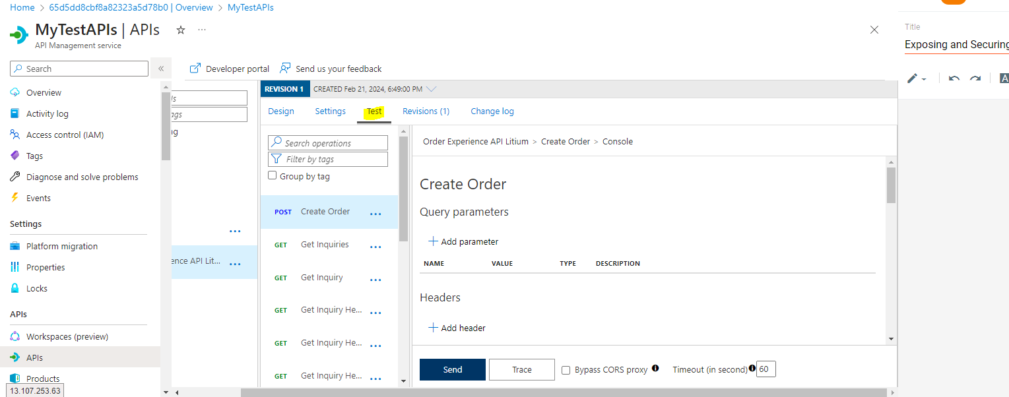Screen dimensions: 1009x397
Task: Click the APIs arrow icon in sidebar
Action: coord(15,358)
